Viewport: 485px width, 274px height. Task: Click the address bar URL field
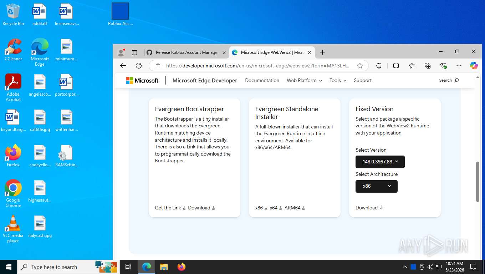(257, 66)
